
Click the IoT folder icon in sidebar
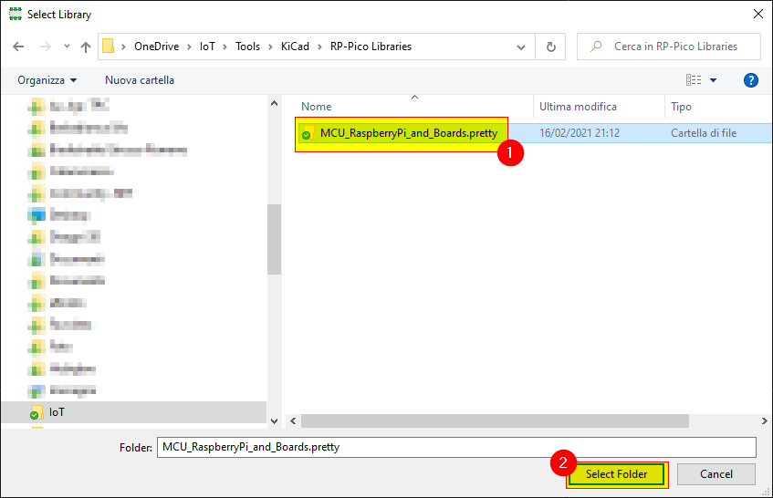tap(37, 412)
